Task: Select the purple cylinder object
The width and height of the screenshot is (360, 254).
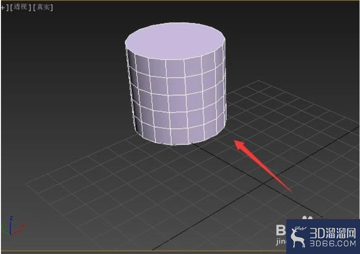Action: pyautogui.click(x=176, y=84)
